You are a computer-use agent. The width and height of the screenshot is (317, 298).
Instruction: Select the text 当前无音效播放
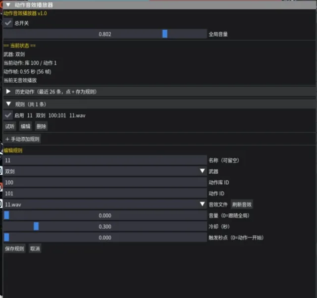20,80
